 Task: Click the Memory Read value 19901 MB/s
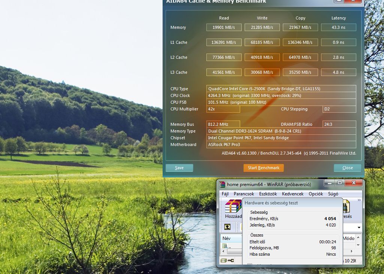[224, 27]
